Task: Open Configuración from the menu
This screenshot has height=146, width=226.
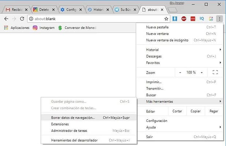Action: point(180,121)
